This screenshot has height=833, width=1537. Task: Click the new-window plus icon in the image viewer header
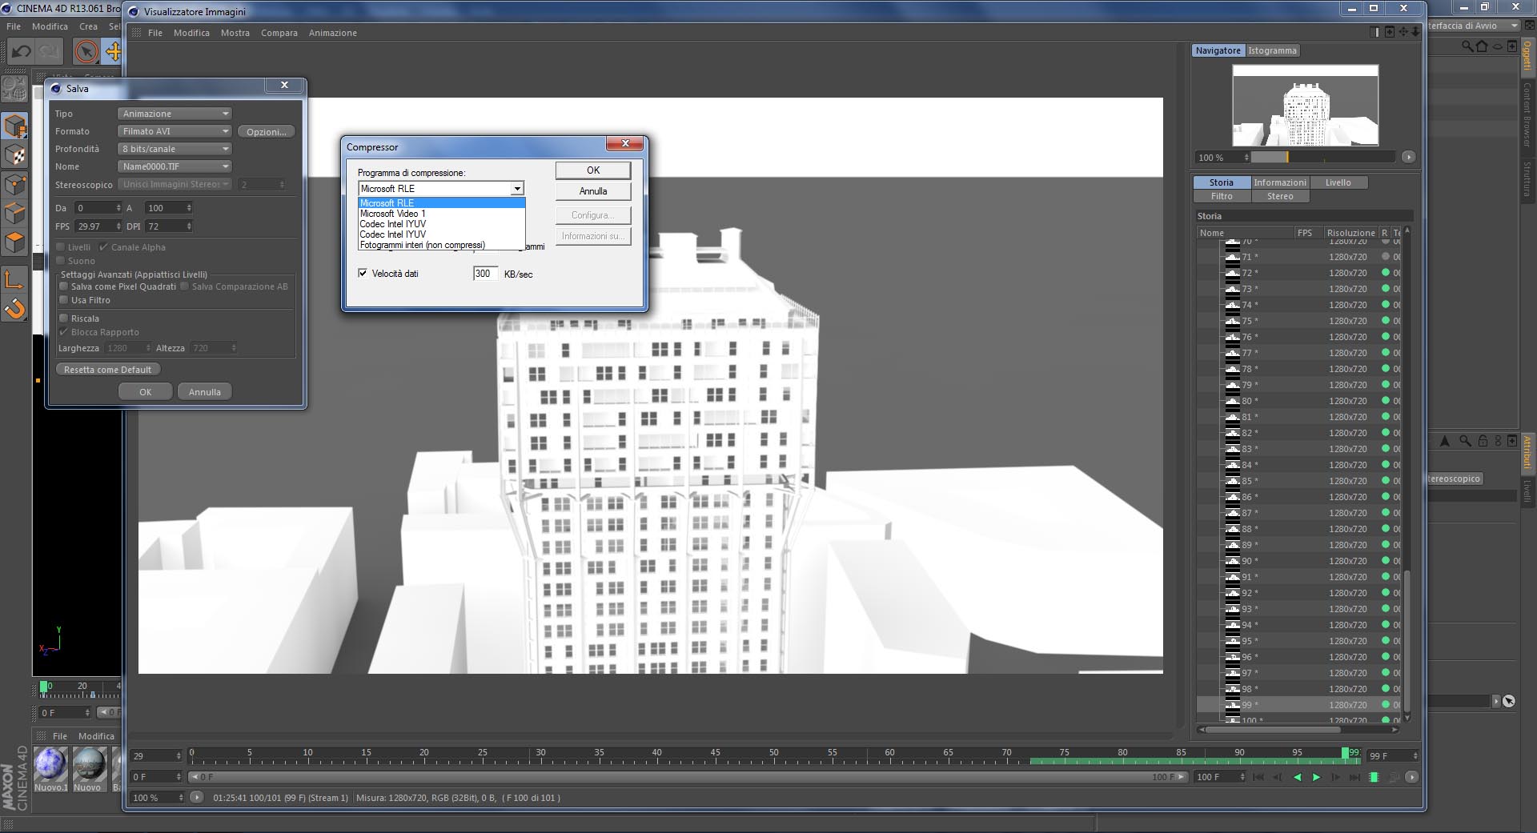(1390, 32)
